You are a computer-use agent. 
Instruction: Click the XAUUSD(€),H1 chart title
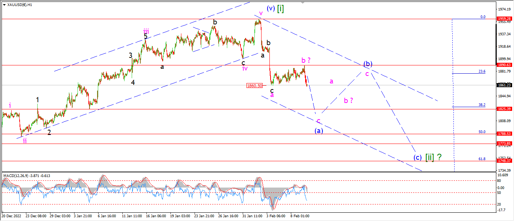coord(20,5)
